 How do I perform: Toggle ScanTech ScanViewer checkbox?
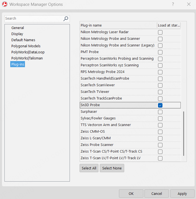click(160, 85)
